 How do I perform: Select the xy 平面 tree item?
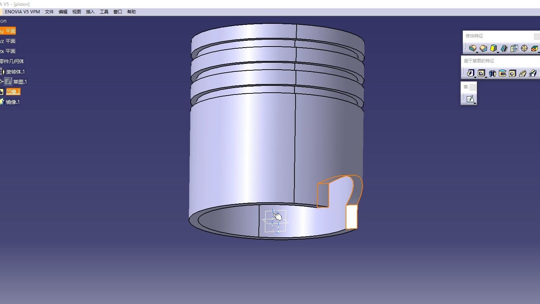[x=8, y=31]
